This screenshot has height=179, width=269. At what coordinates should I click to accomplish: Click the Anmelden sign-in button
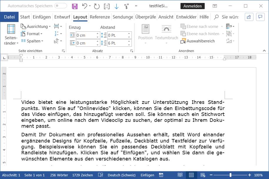point(193,6)
